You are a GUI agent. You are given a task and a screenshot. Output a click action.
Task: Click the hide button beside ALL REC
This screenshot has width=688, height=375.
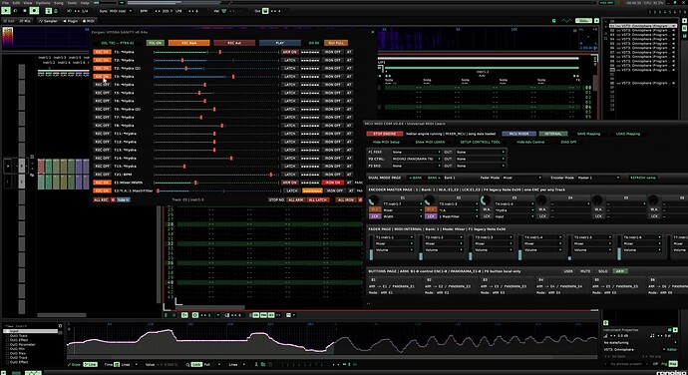click(124, 199)
